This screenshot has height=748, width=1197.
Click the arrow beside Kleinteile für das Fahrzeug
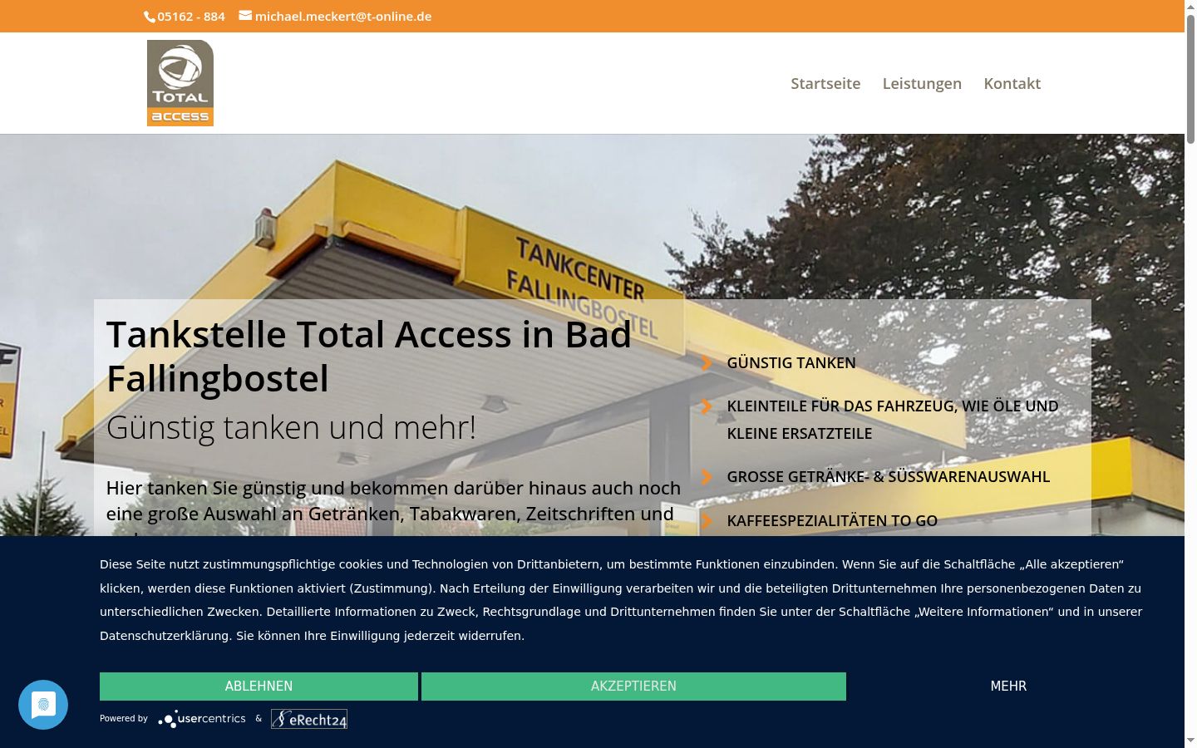[707, 406]
